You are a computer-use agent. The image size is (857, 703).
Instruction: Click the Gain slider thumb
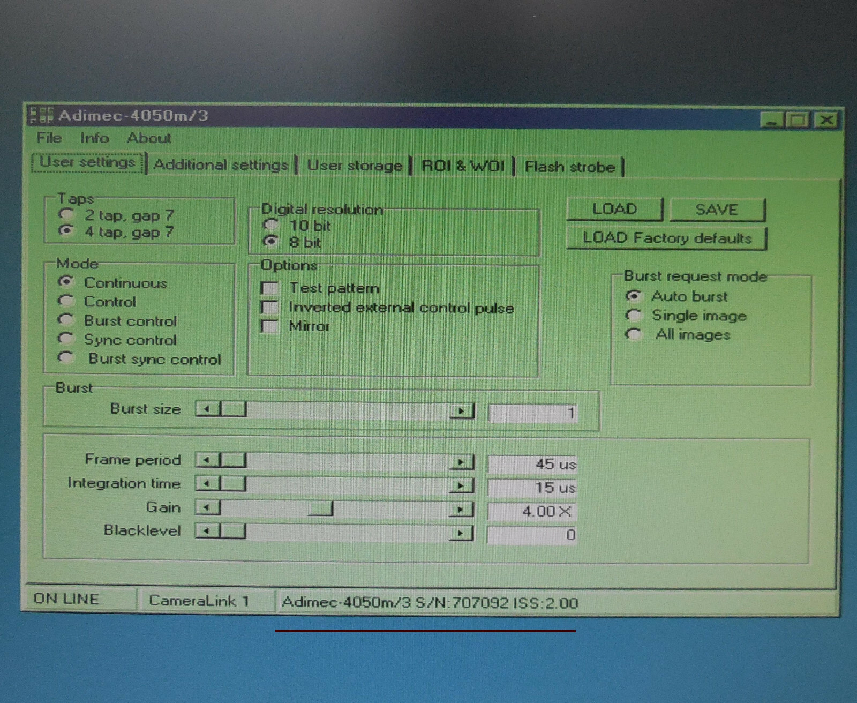coord(320,508)
